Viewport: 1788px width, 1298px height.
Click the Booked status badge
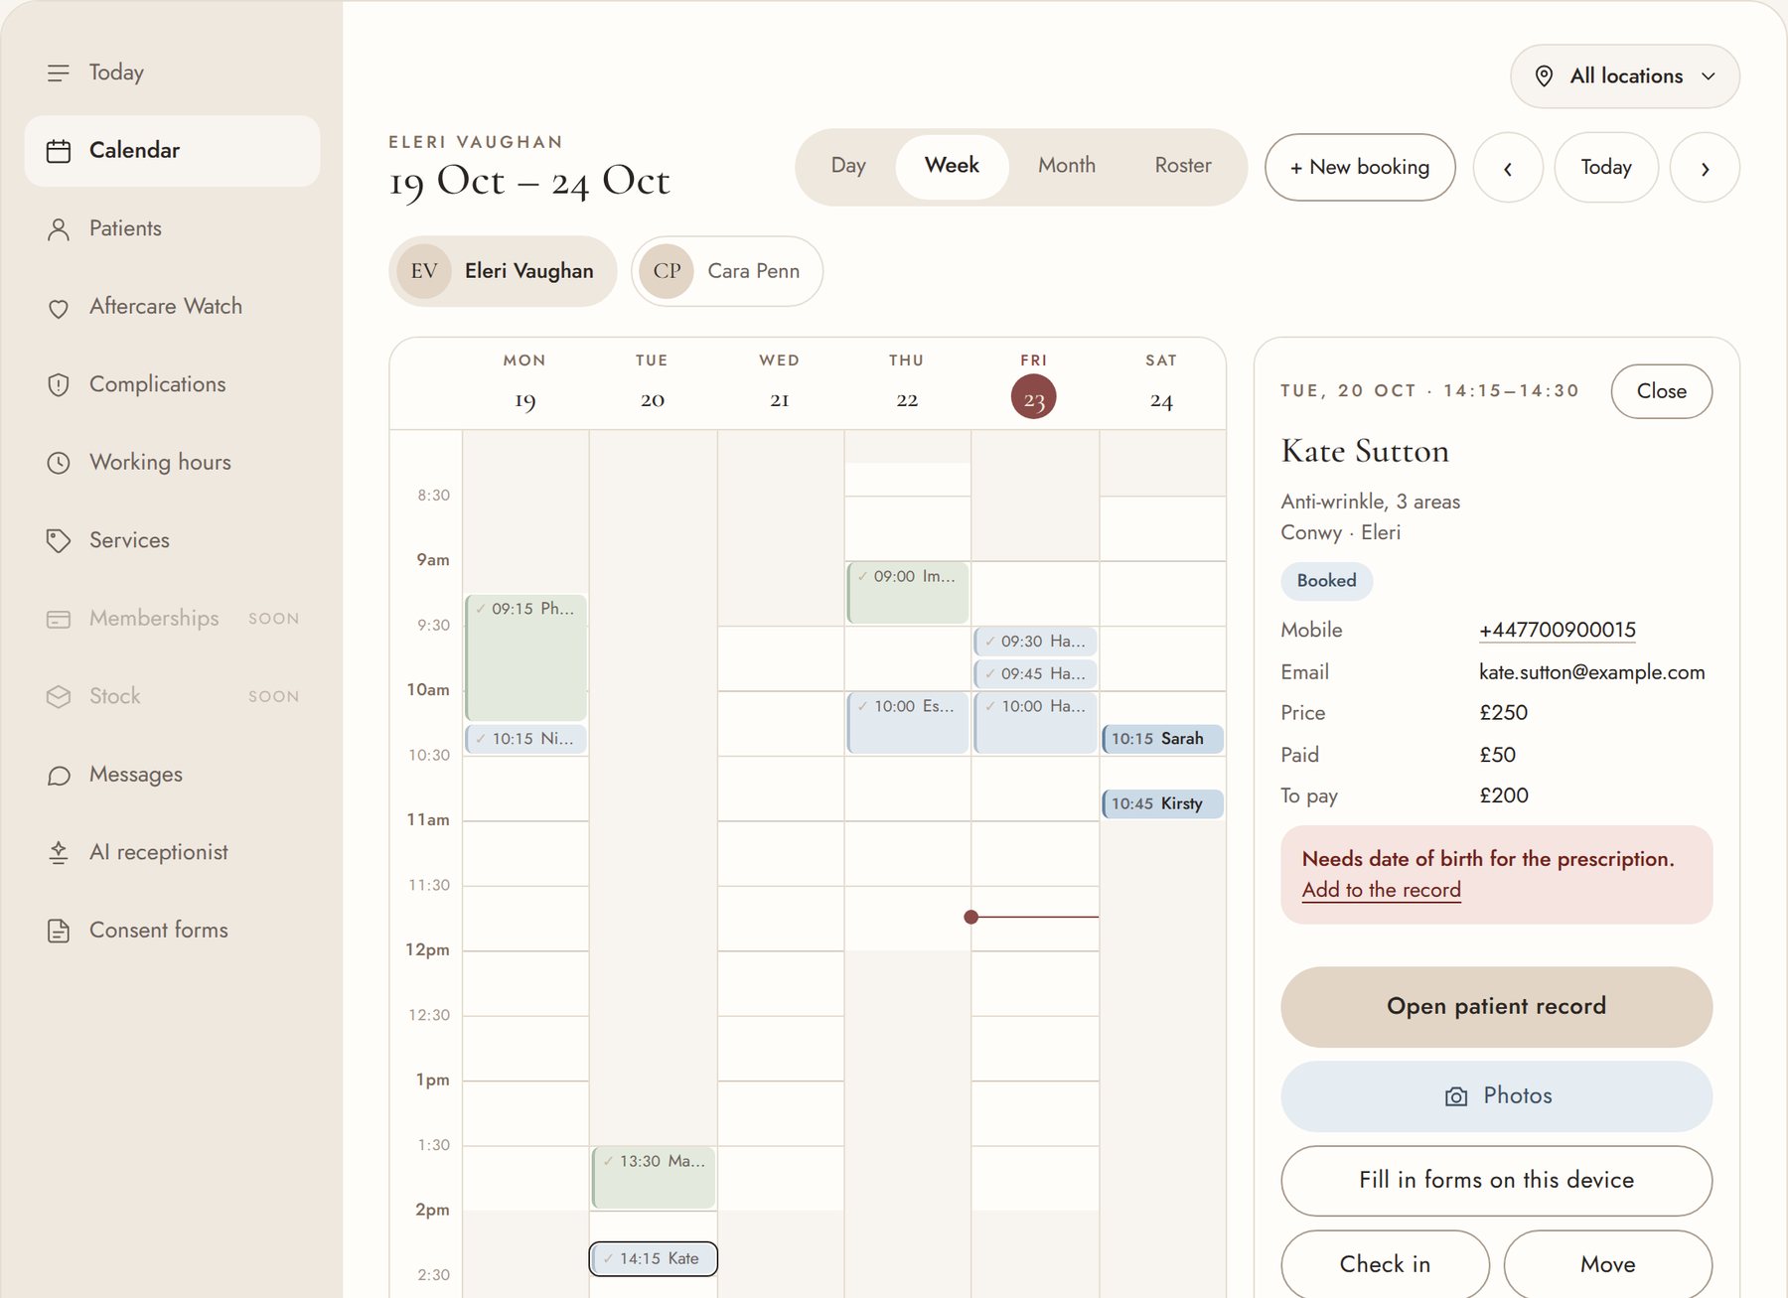tap(1326, 581)
